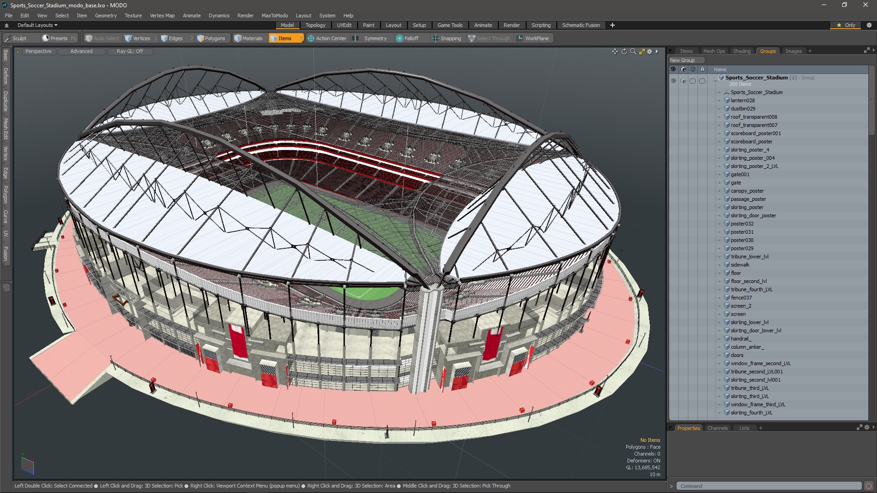877x493 pixels.
Task: Open the viewport settings gear icon
Action: click(x=650, y=52)
